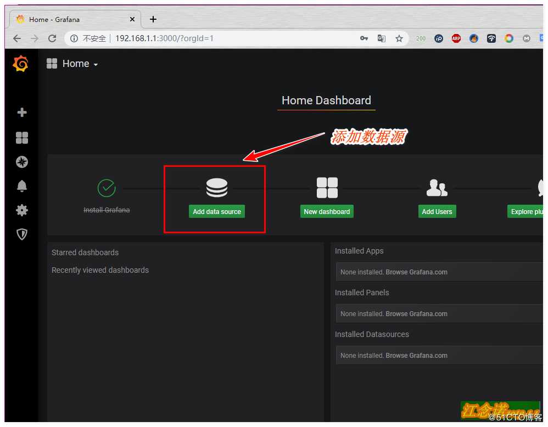Click the Starred dashboards heading
The image size is (548, 427).
click(x=85, y=252)
